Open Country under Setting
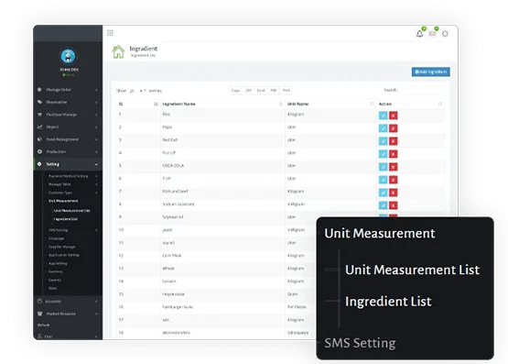508x364 pixels. point(55,280)
